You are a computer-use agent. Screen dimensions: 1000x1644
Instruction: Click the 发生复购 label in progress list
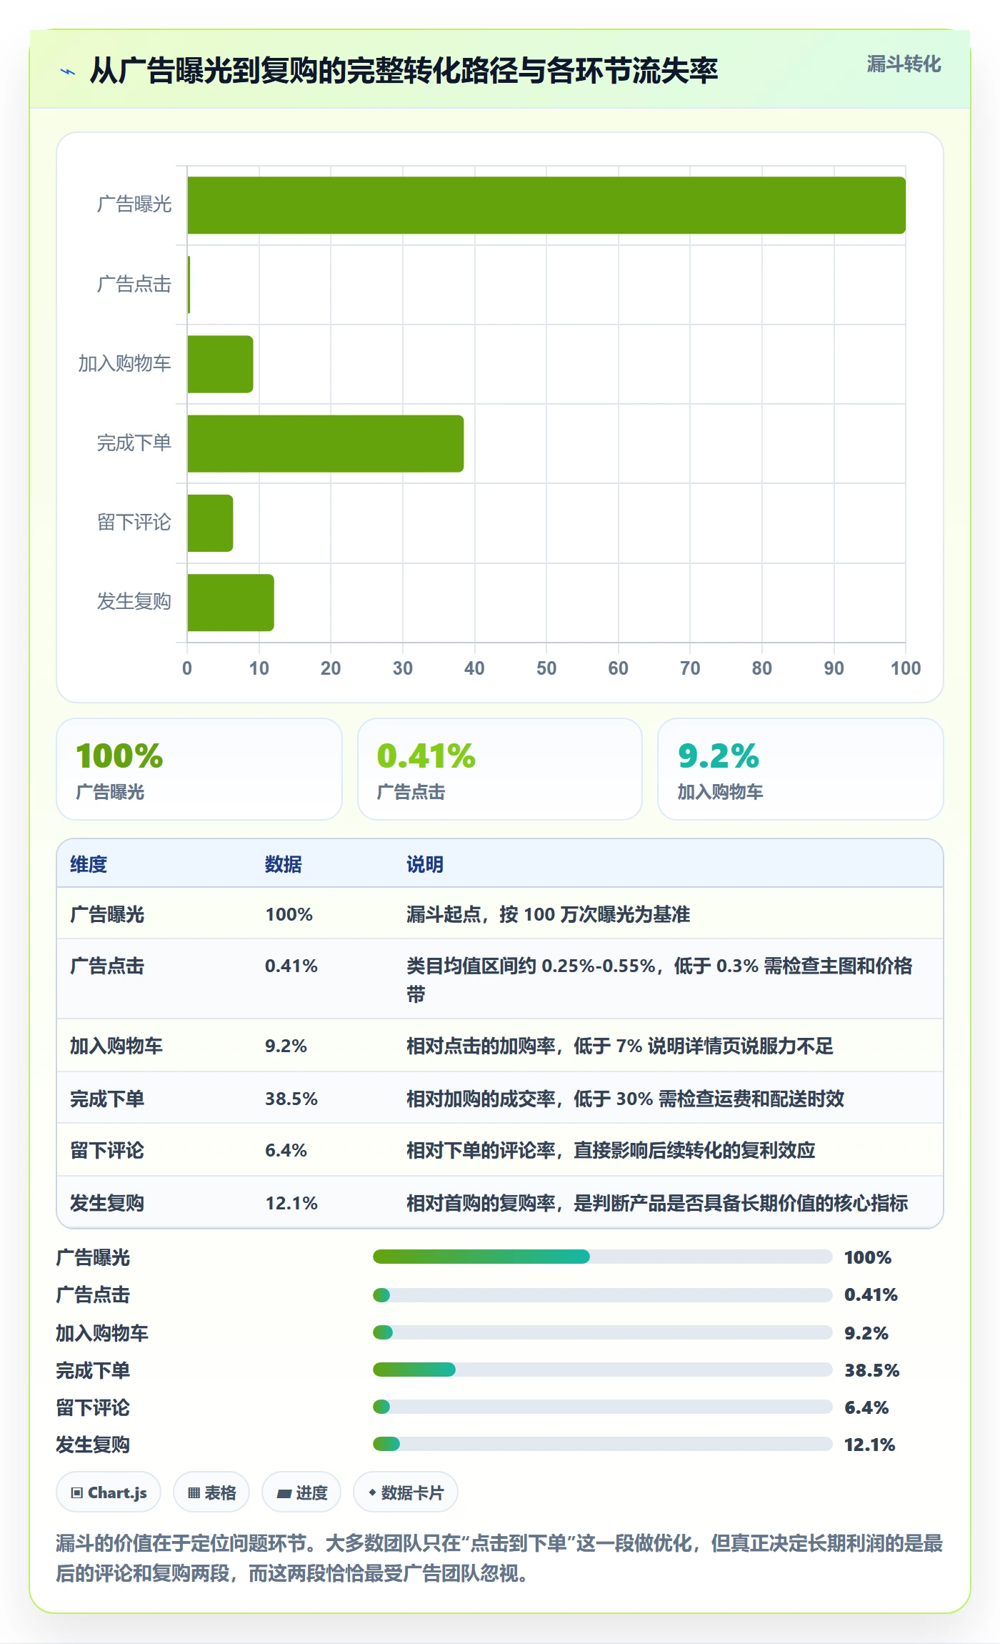(93, 1445)
